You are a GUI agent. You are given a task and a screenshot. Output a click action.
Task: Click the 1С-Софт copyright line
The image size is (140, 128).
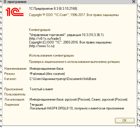click(74, 15)
